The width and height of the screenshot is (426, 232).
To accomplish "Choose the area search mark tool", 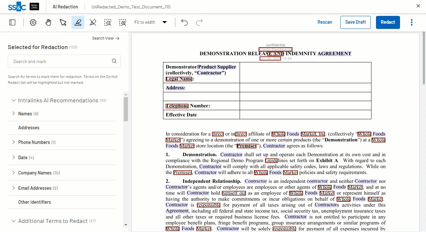I will tap(108, 22).
